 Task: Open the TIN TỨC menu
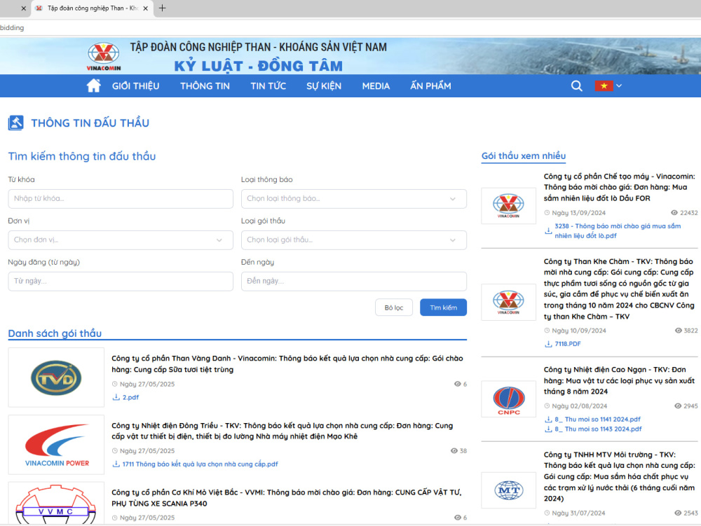tap(268, 85)
